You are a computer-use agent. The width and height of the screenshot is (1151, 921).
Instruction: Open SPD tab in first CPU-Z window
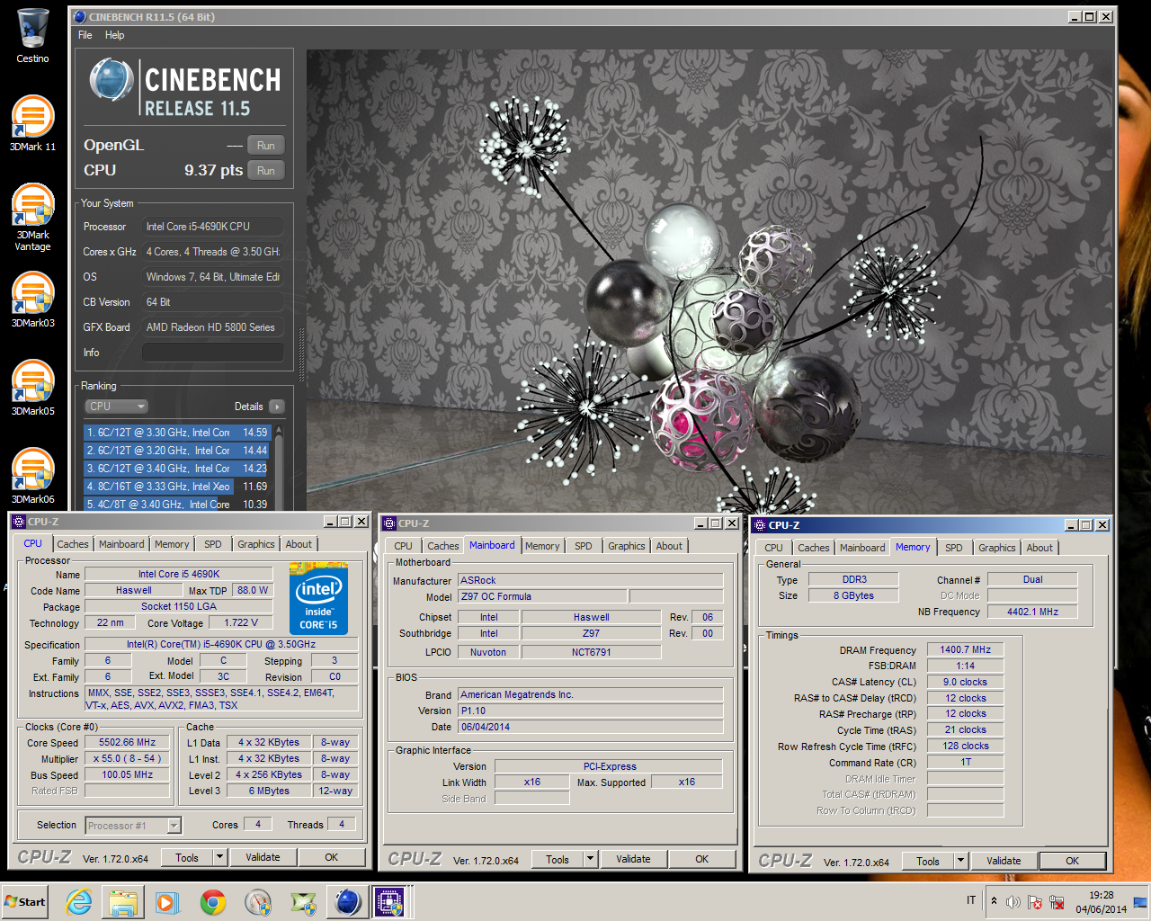(213, 544)
